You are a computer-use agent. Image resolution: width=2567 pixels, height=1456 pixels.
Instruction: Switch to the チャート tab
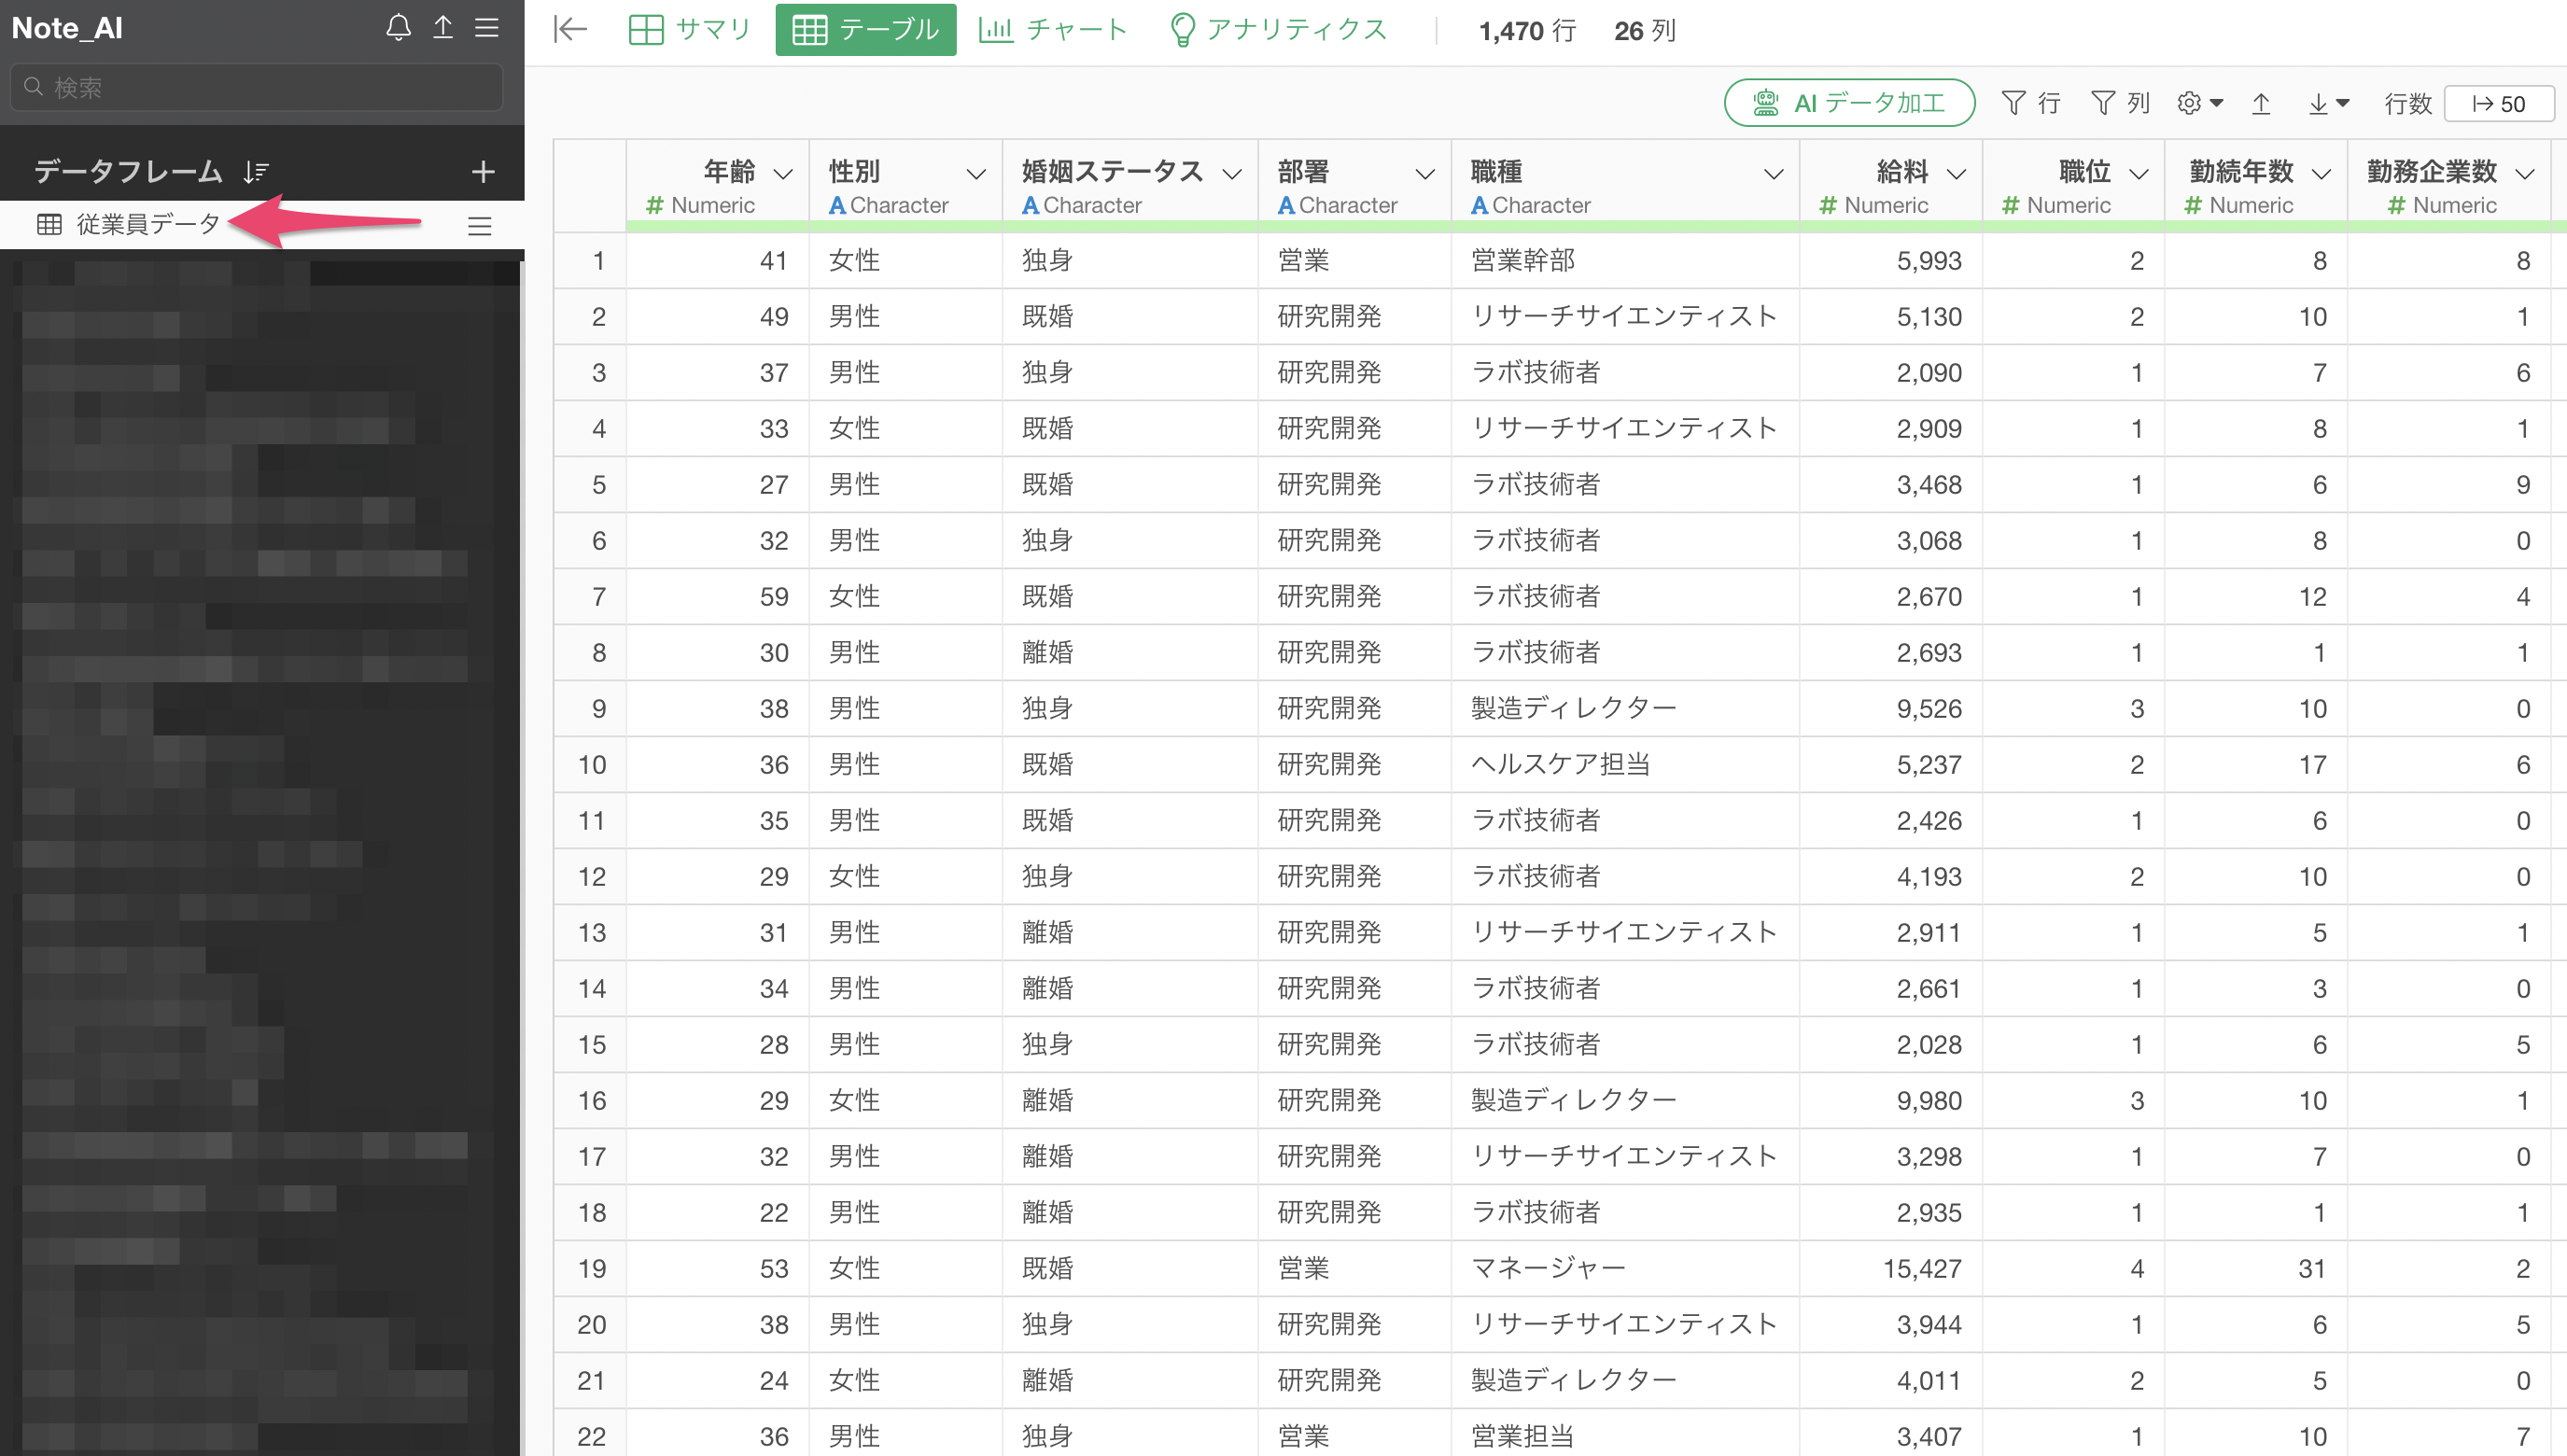click(x=1053, y=30)
